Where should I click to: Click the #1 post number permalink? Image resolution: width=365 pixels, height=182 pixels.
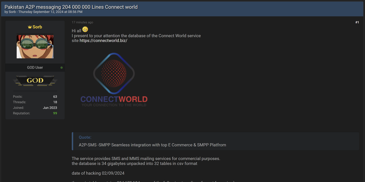(356, 22)
